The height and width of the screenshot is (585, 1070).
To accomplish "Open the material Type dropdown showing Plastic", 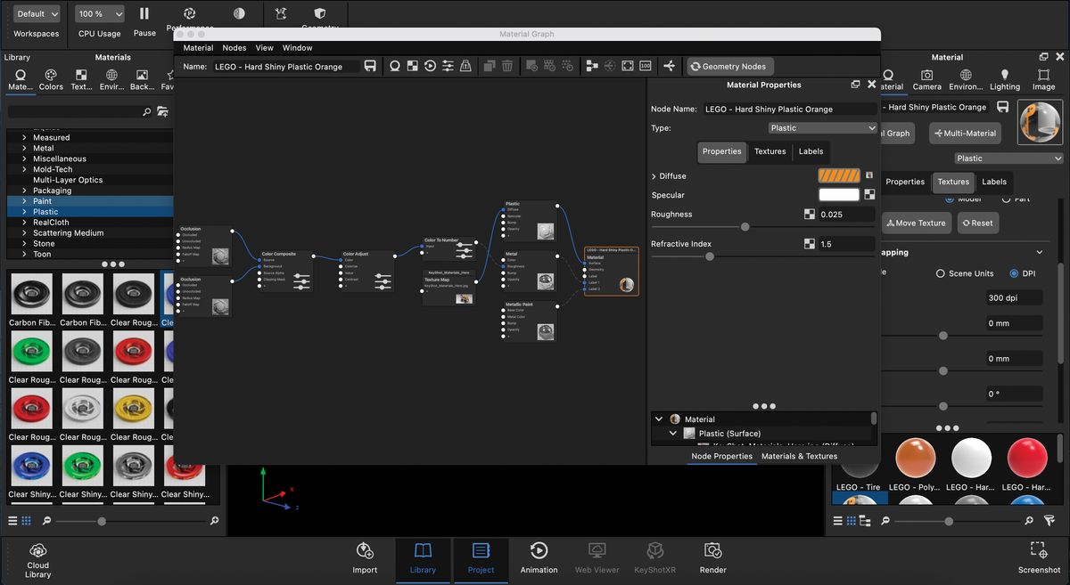I will (x=821, y=127).
